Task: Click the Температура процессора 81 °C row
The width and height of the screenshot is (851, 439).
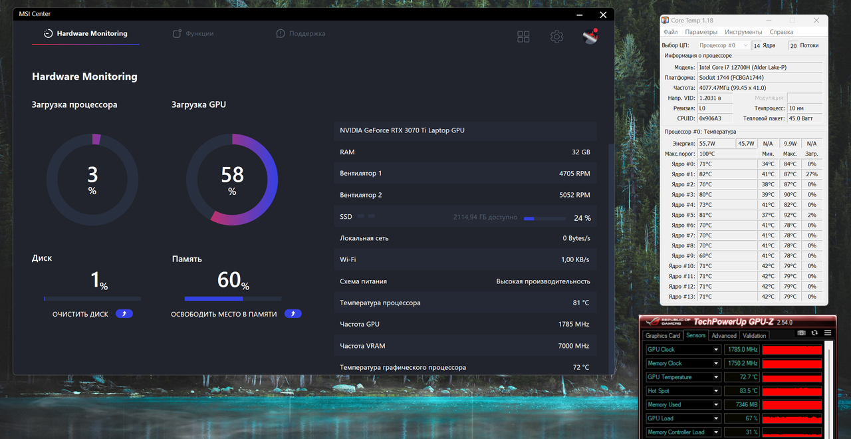Action: (465, 303)
